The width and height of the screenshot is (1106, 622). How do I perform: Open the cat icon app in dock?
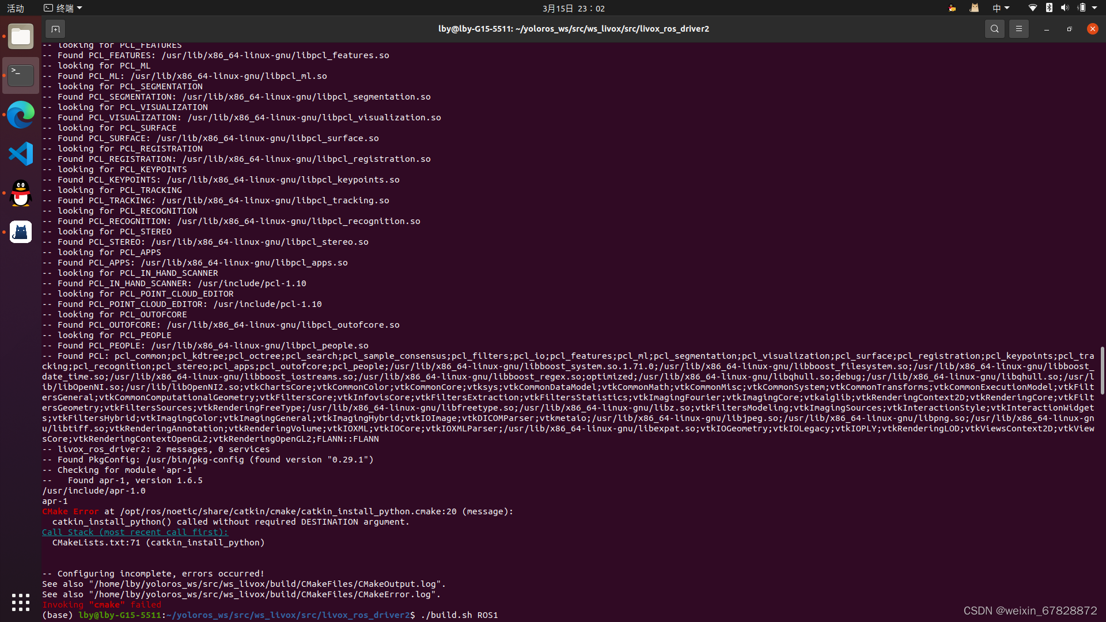(x=21, y=232)
